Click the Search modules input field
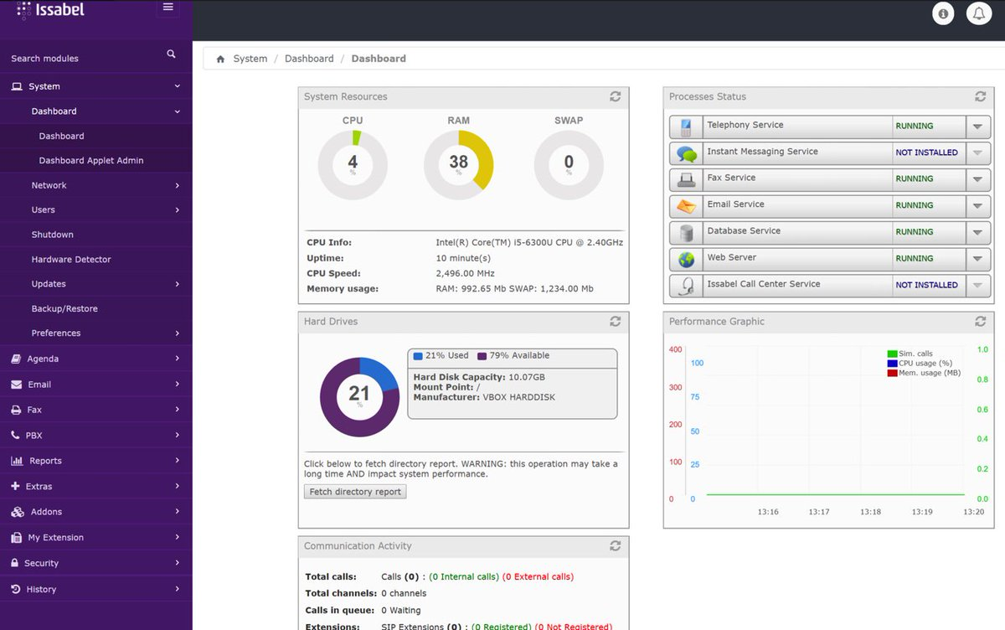 [x=84, y=57]
